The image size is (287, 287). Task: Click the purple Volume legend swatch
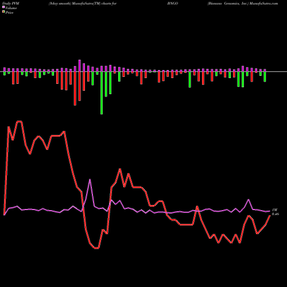point(3,7)
